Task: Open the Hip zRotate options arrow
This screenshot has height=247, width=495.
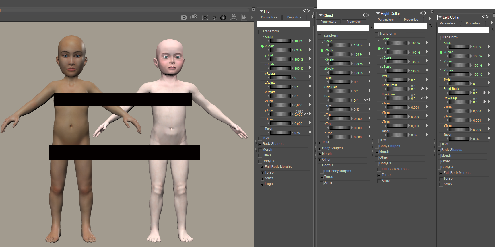Action: (x=310, y=86)
